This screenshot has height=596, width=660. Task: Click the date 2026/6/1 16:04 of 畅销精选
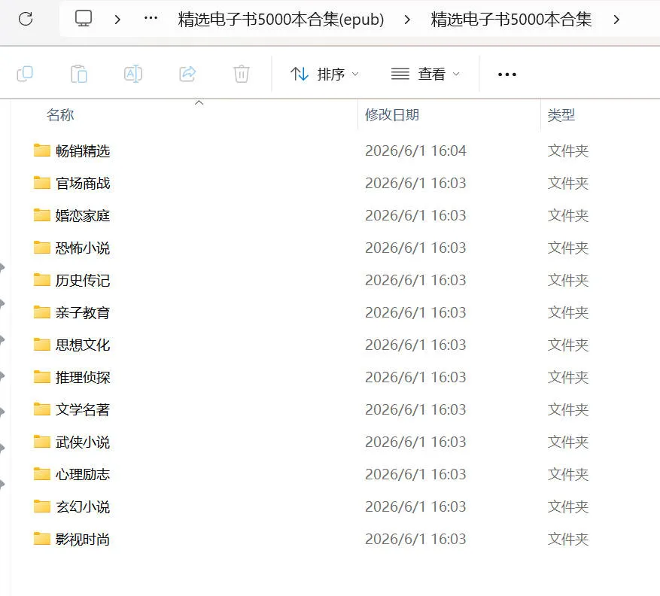pos(416,151)
